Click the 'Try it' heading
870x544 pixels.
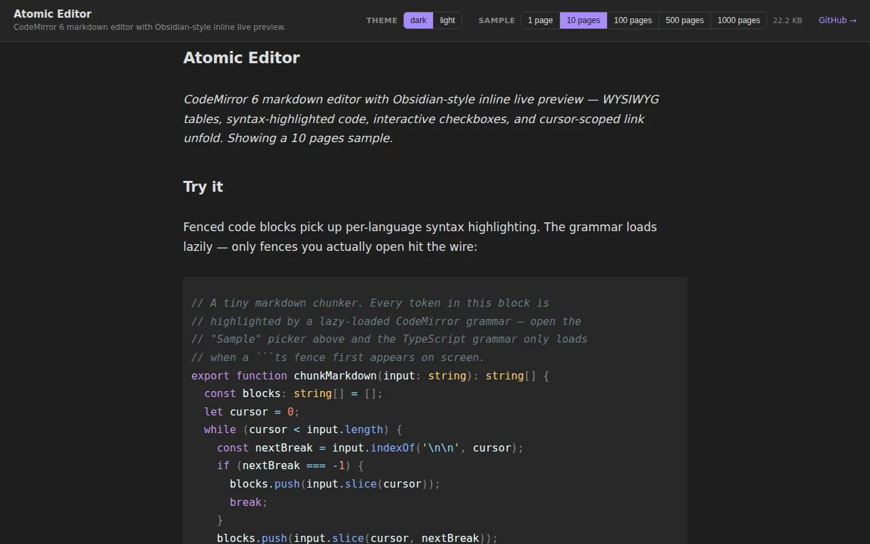pyautogui.click(x=203, y=187)
